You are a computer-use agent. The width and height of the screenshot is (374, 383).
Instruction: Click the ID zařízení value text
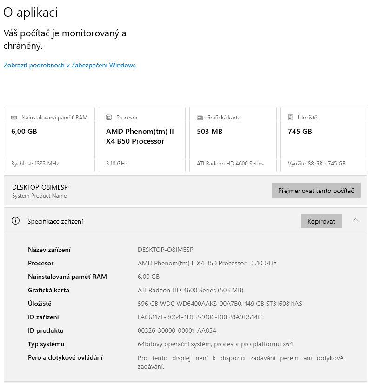tap(200, 317)
